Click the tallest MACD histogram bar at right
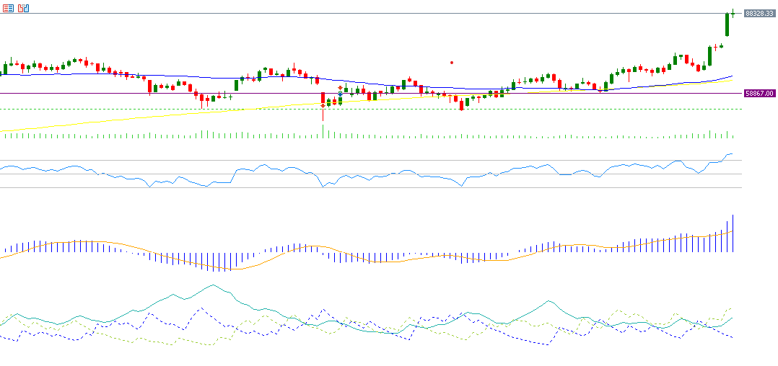778x366 pixels. tap(733, 233)
